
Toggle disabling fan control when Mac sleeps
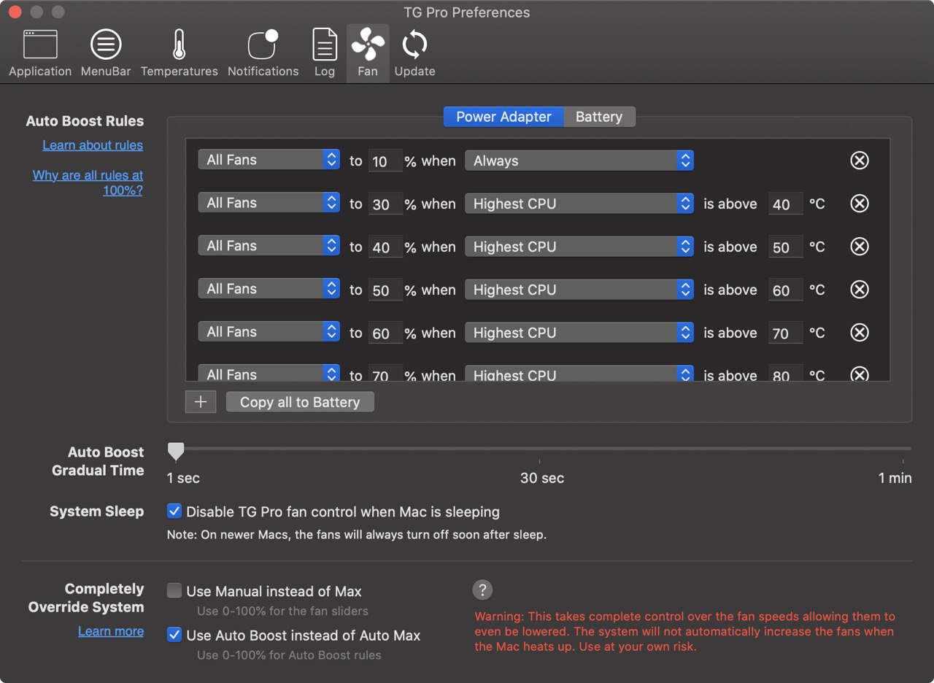(174, 512)
